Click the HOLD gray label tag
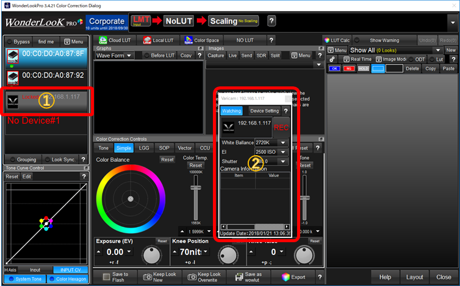The height and width of the screenshot is (286, 460). pyautogui.click(x=363, y=69)
